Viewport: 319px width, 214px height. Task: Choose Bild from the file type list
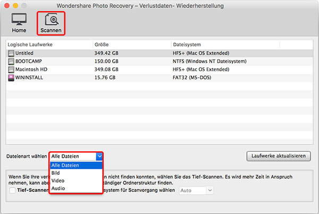pos(76,173)
